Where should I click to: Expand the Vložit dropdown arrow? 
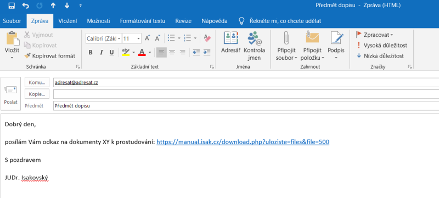pos(12,58)
